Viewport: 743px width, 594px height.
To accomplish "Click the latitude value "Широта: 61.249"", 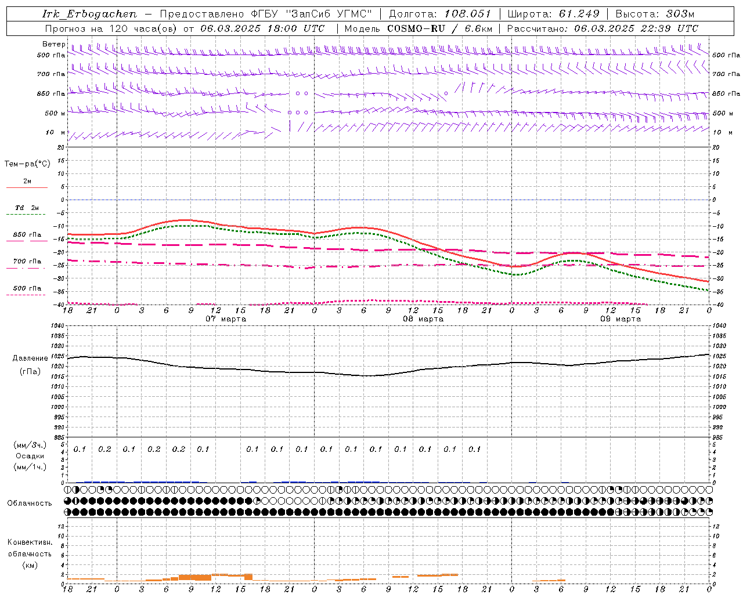I will click(x=553, y=14).
